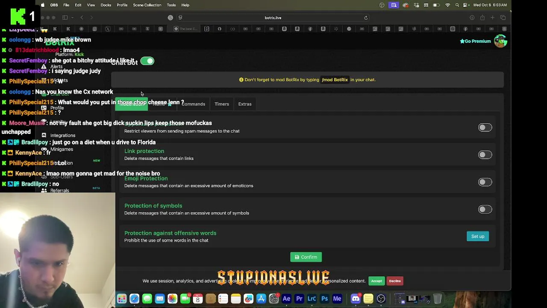Screen dimensions: 547x308
Task: Open Stickies from the dock
Action: (368, 299)
